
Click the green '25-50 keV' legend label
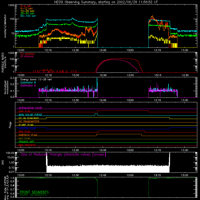(x=27, y=13)
